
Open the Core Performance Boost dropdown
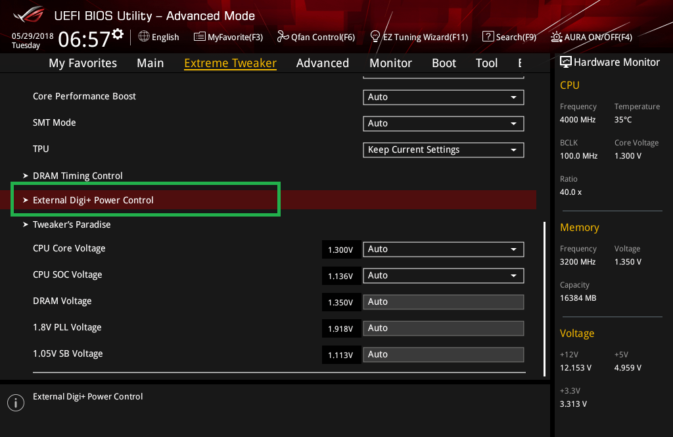[x=443, y=97]
